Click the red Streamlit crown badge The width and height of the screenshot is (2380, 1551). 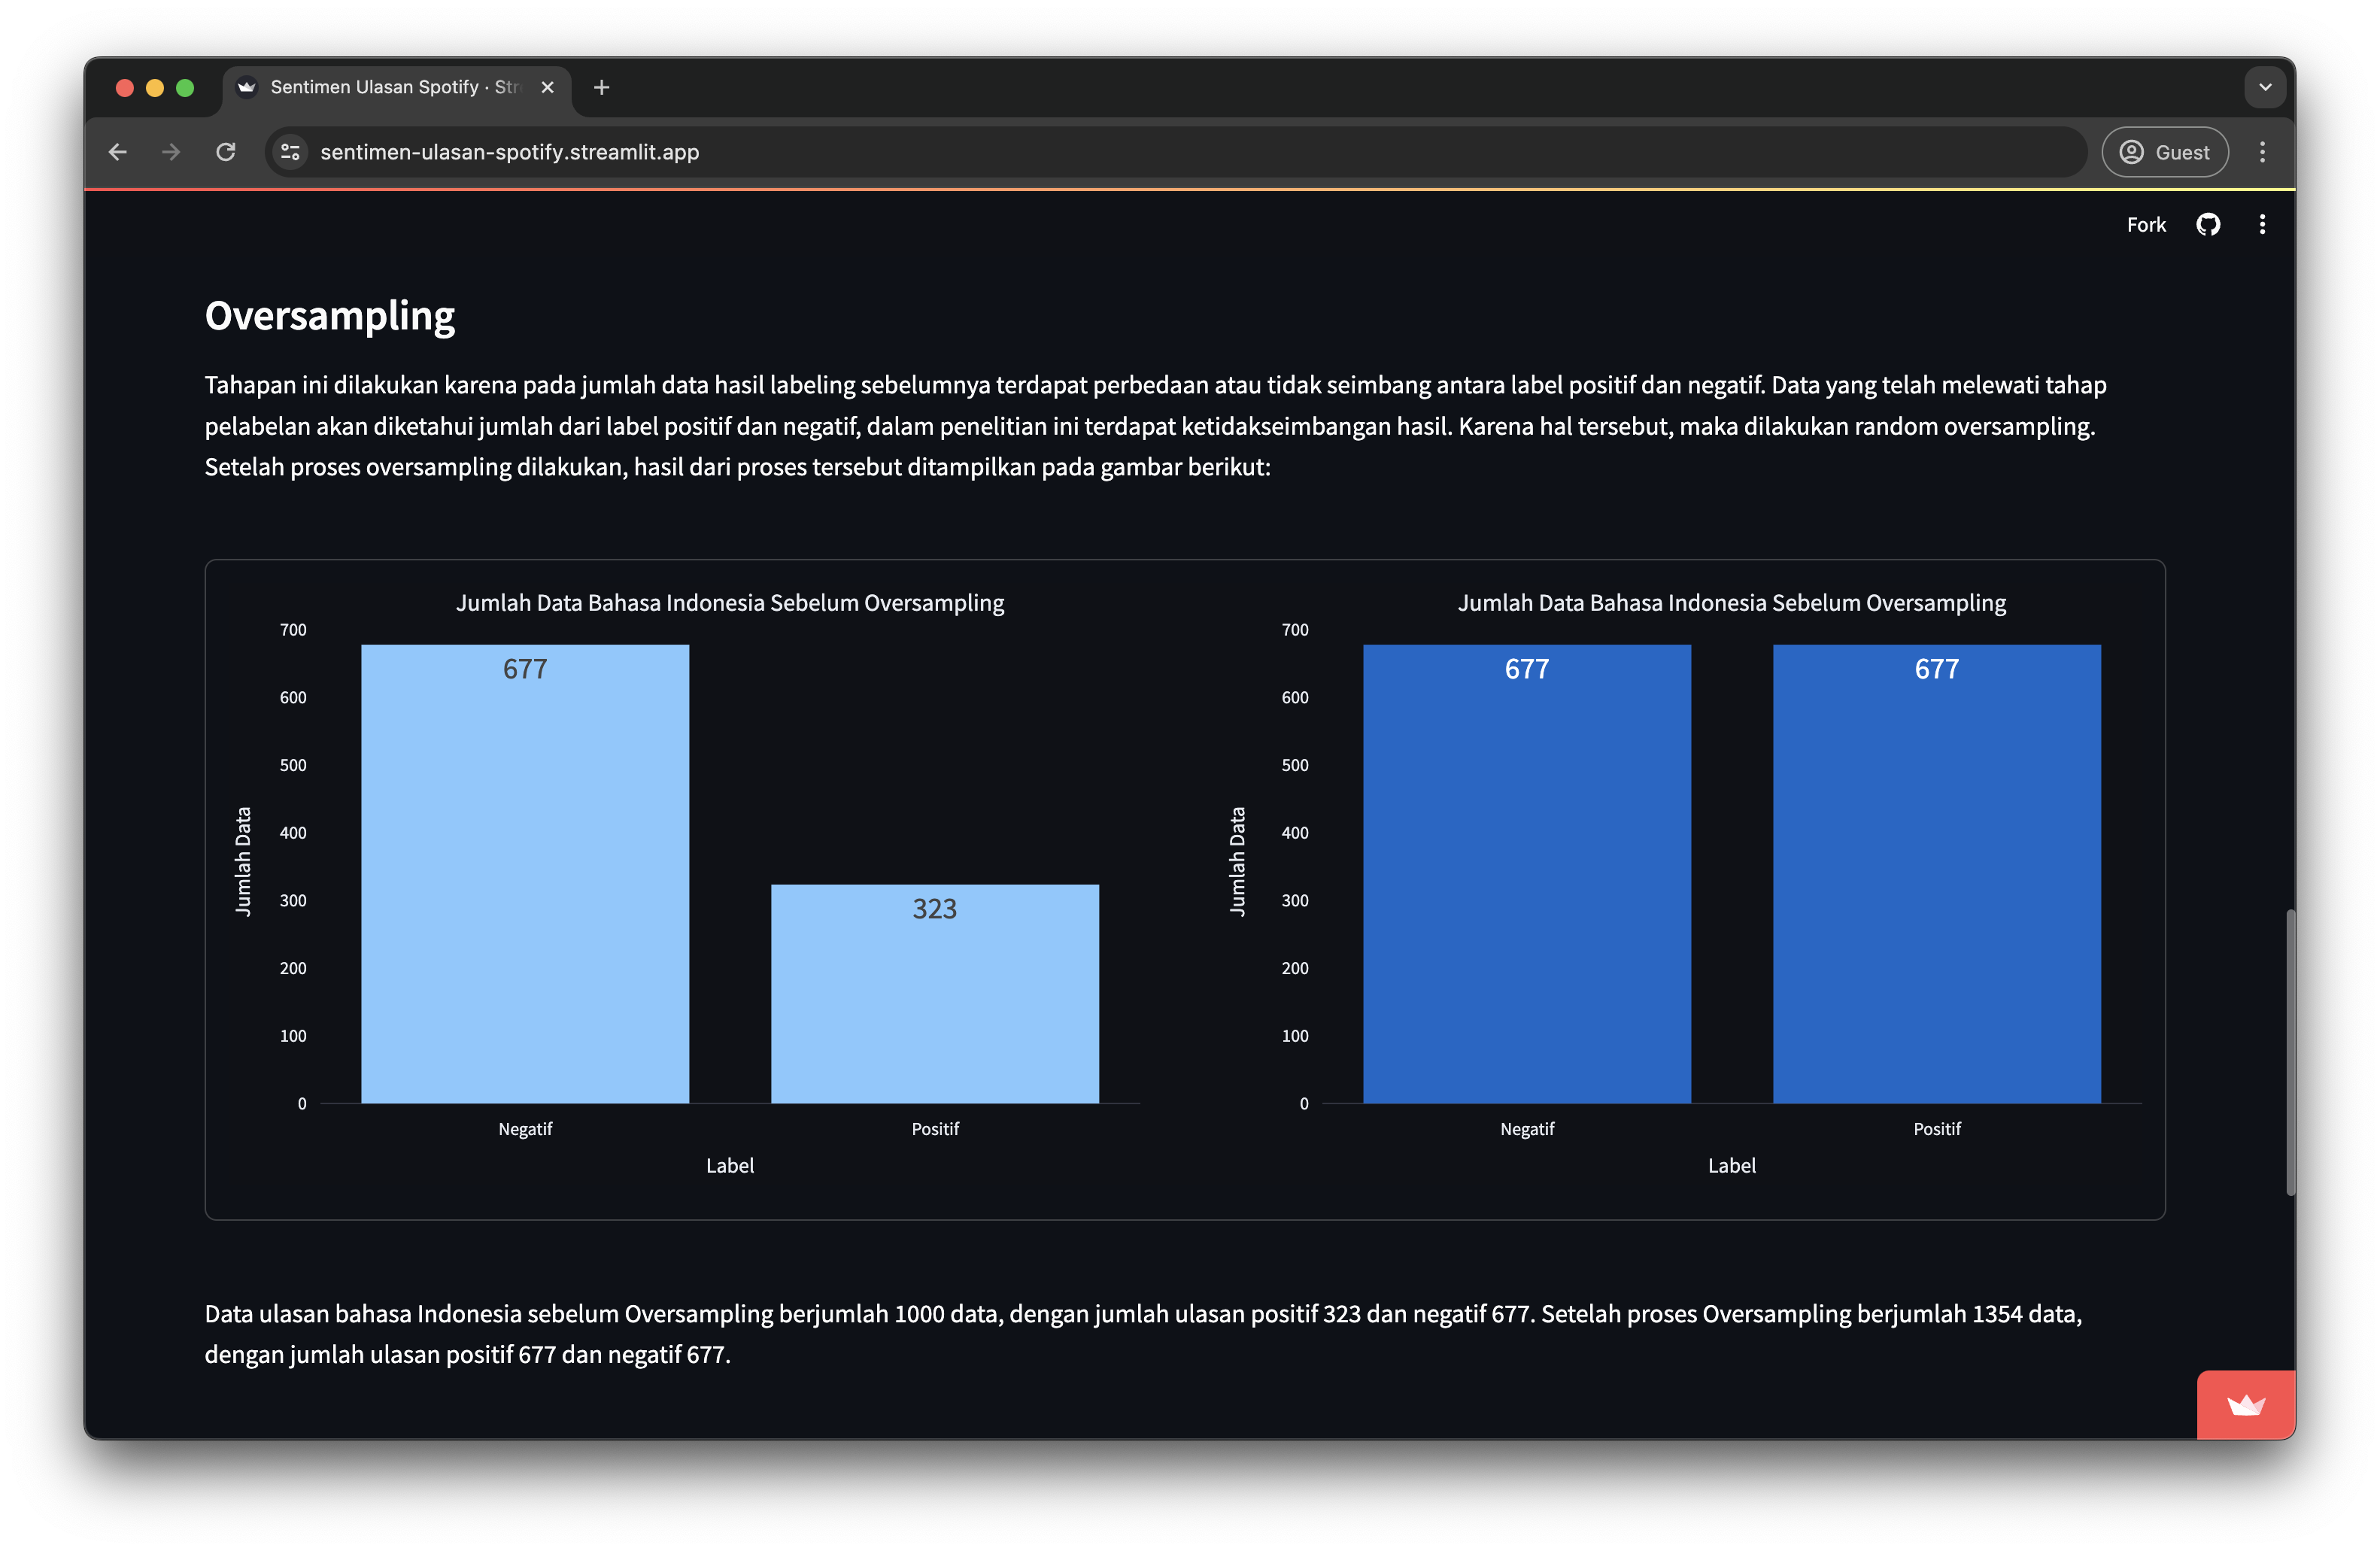click(2245, 1404)
